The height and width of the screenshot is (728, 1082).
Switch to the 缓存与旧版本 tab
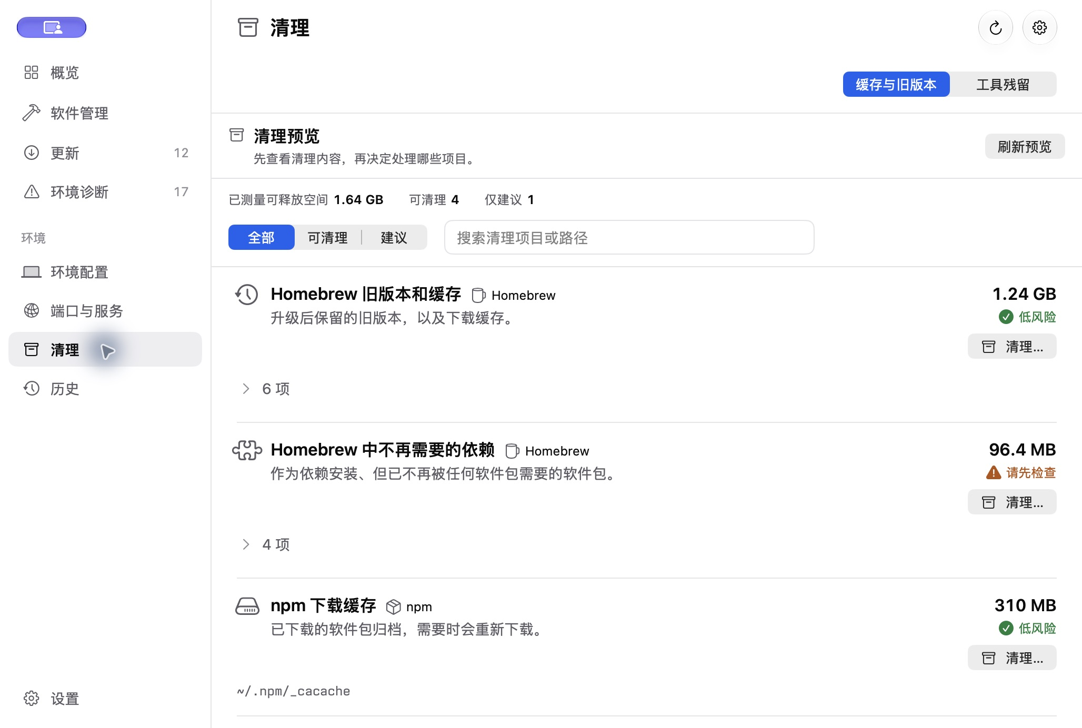pyautogui.click(x=896, y=84)
